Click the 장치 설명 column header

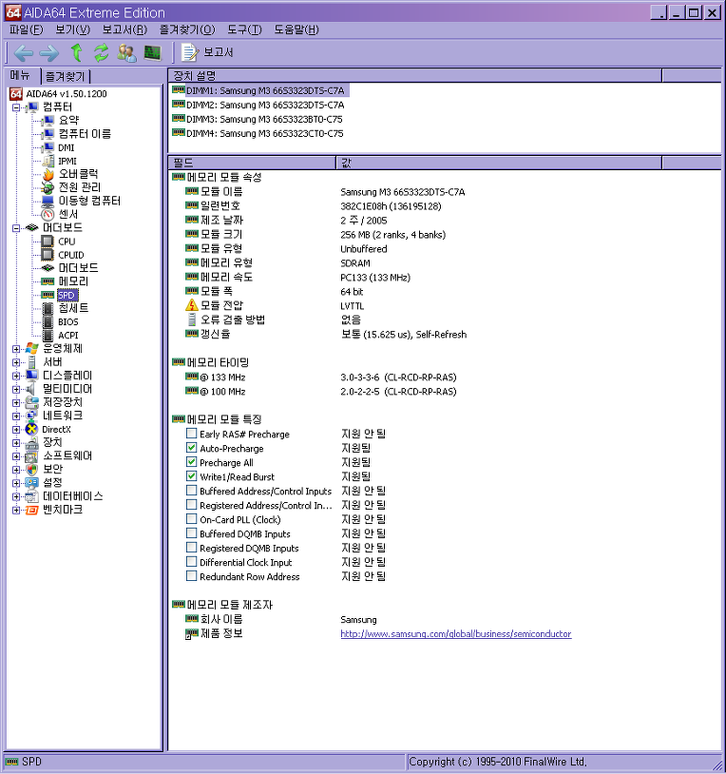(414, 75)
